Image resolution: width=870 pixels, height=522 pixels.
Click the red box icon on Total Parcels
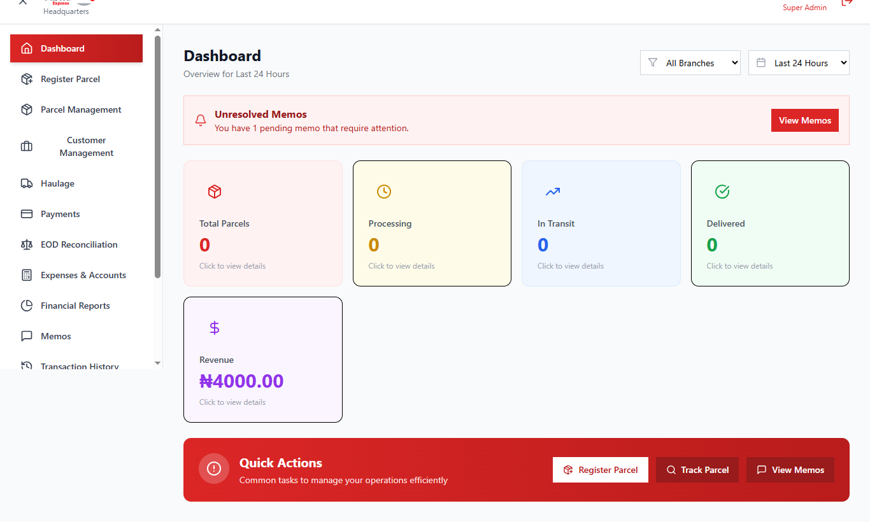215,192
